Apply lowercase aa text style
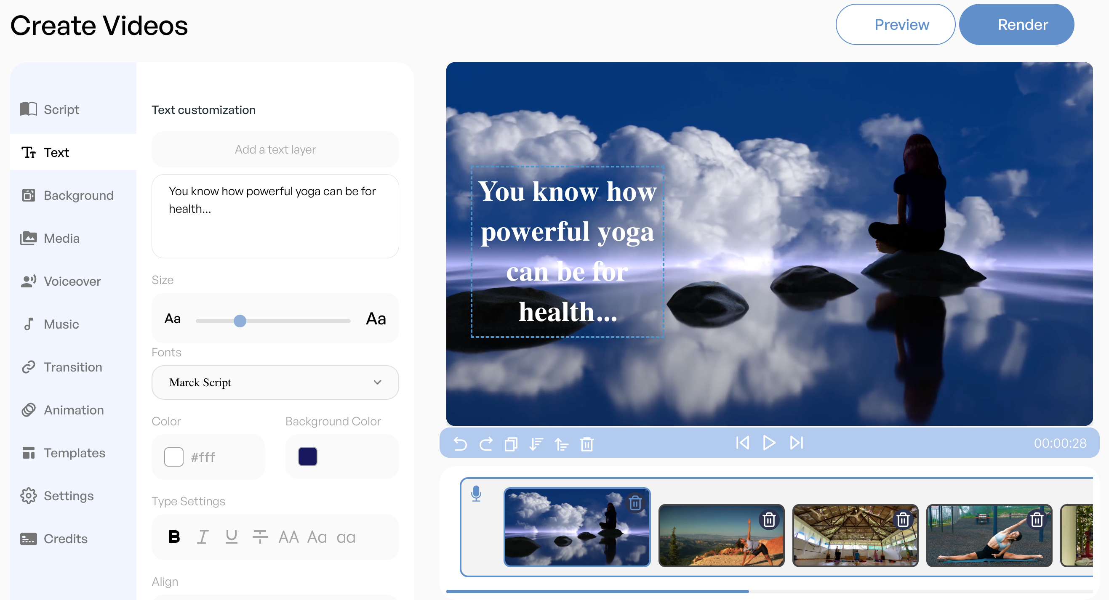The width and height of the screenshot is (1109, 600). [x=346, y=538]
